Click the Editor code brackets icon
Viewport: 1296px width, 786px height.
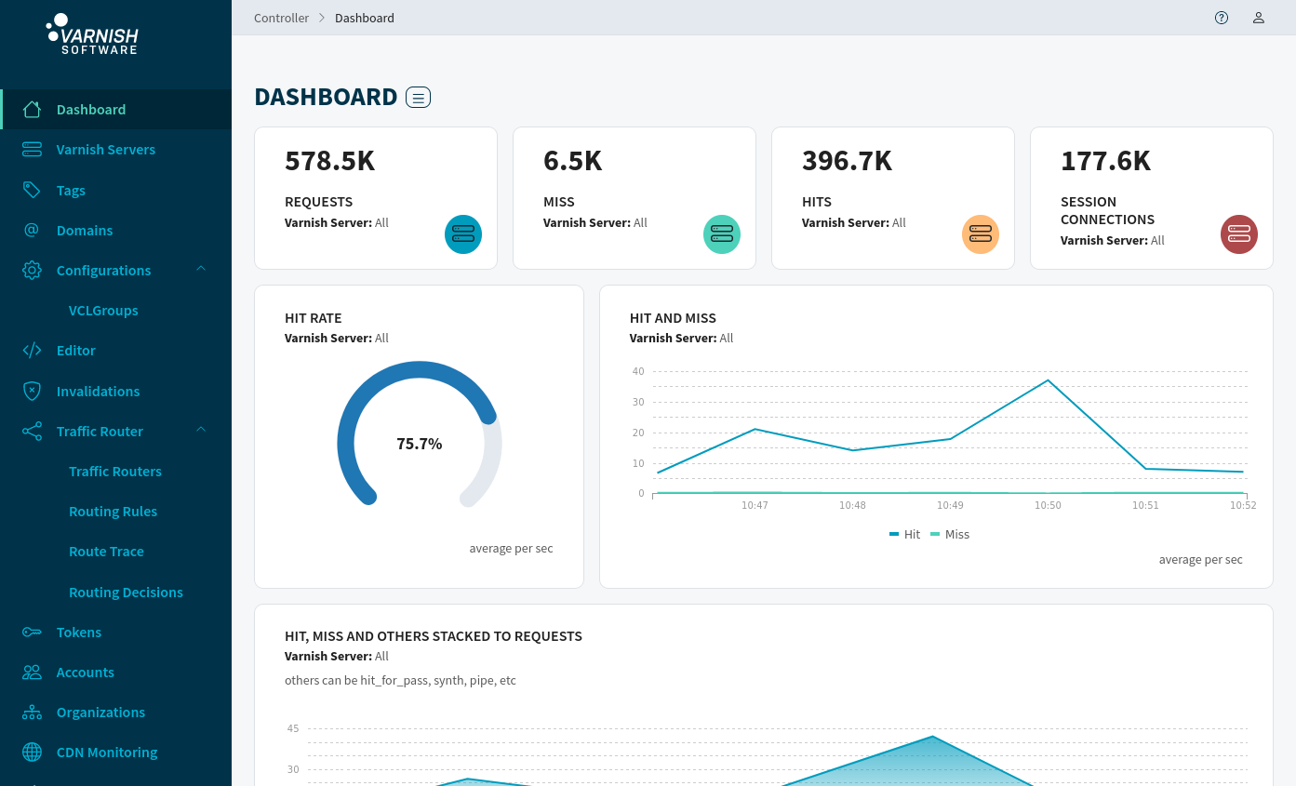coord(32,351)
